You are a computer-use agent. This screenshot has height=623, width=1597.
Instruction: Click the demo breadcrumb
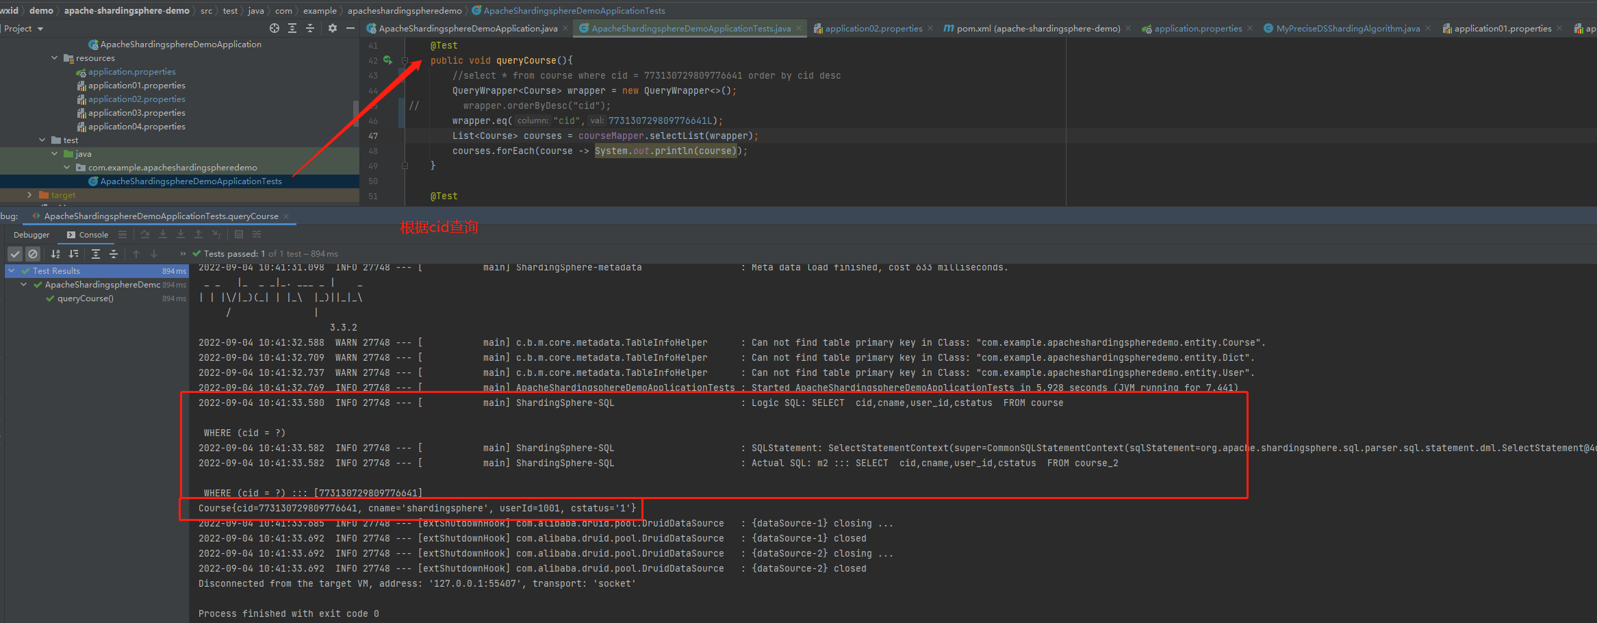41,10
